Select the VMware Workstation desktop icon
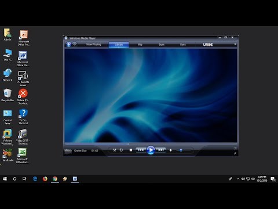This screenshot has height=209, width=278. [x=7, y=137]
